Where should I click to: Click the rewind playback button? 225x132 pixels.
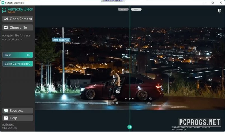coord(126,99)
